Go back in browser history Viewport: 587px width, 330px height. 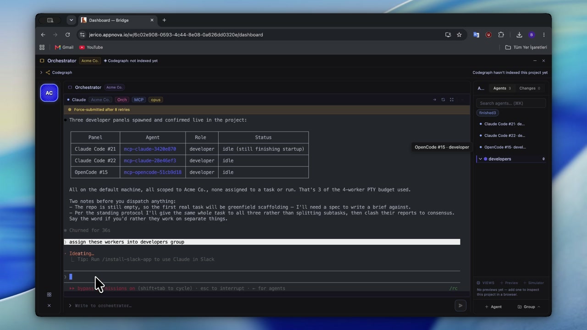pyautogui.click(x=43, y=35)
